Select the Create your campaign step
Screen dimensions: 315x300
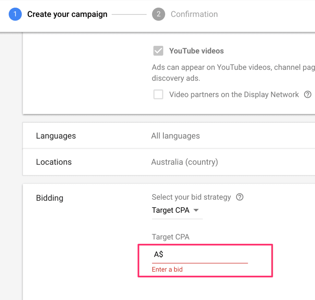[x=67, y=14]
